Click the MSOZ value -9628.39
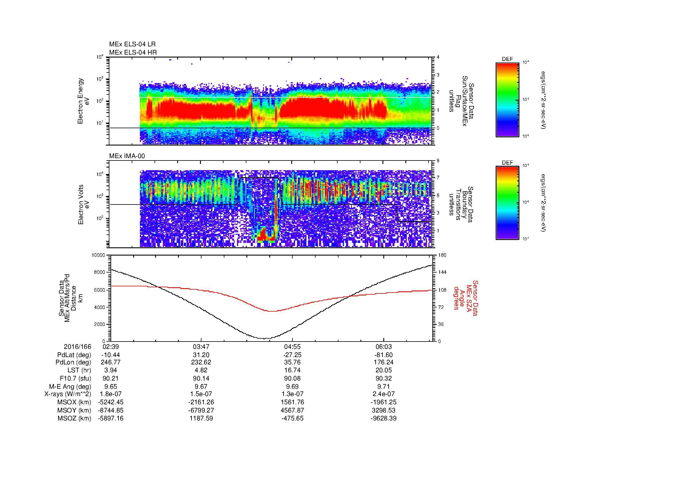 pyautogui.click(x=383, y=418)
